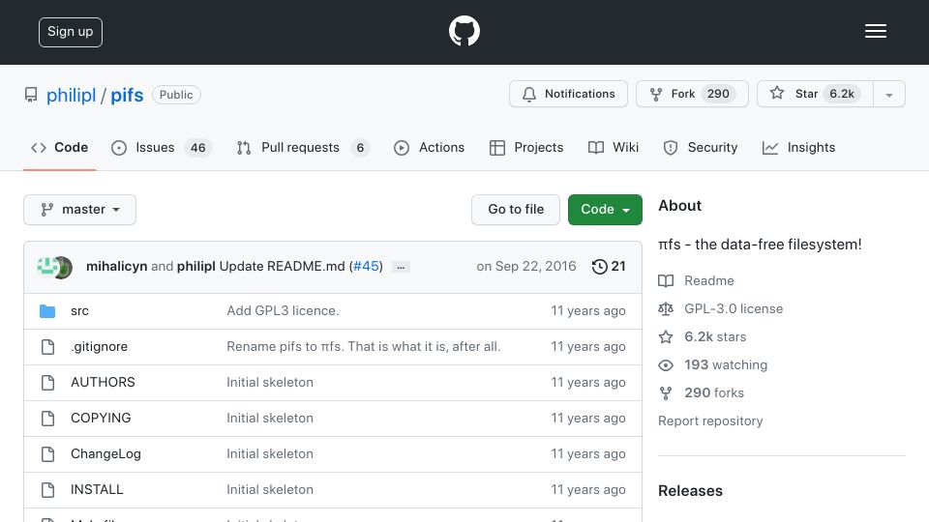Click the fork count 290 badge

click(x=718, y=94)
